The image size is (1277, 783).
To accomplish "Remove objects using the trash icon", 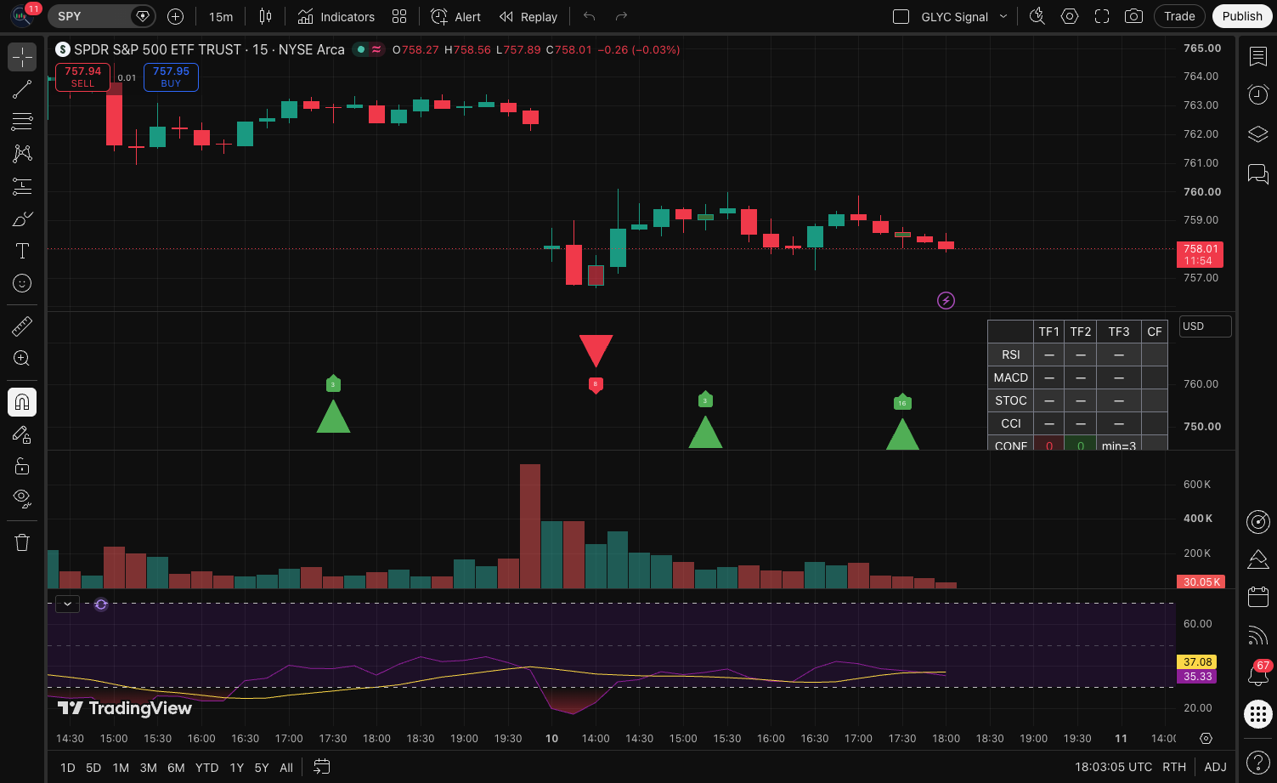I will (x=22, y=542).
